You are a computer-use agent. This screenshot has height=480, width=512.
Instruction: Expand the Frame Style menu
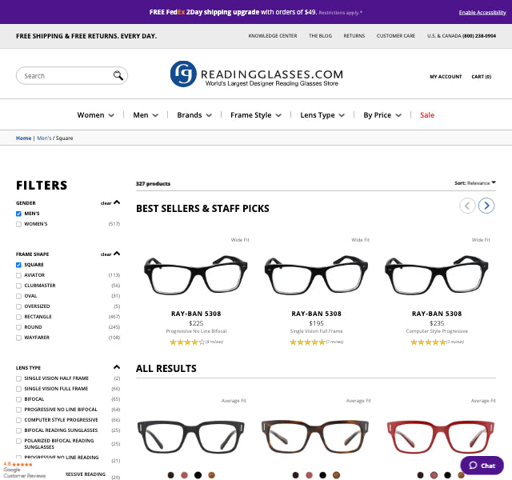click(256, 115)
